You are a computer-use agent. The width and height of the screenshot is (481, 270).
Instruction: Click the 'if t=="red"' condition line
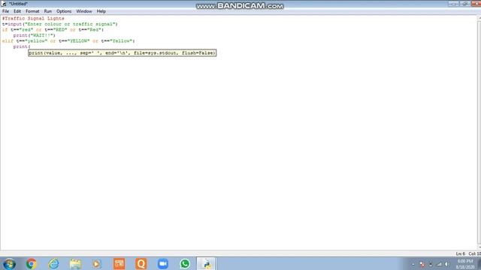pos(53,30)
